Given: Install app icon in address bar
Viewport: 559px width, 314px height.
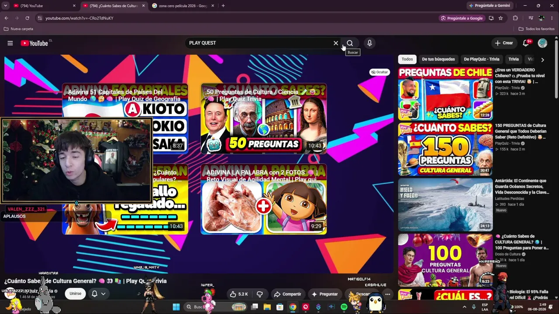Looking at the screenshot, I should coord(491,18).
